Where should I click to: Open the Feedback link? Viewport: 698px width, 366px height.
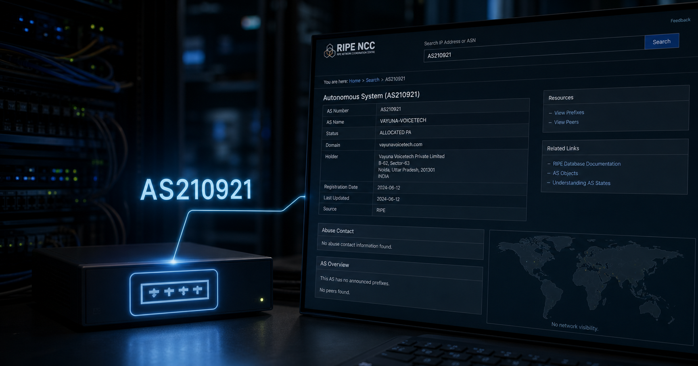(680, 20)
